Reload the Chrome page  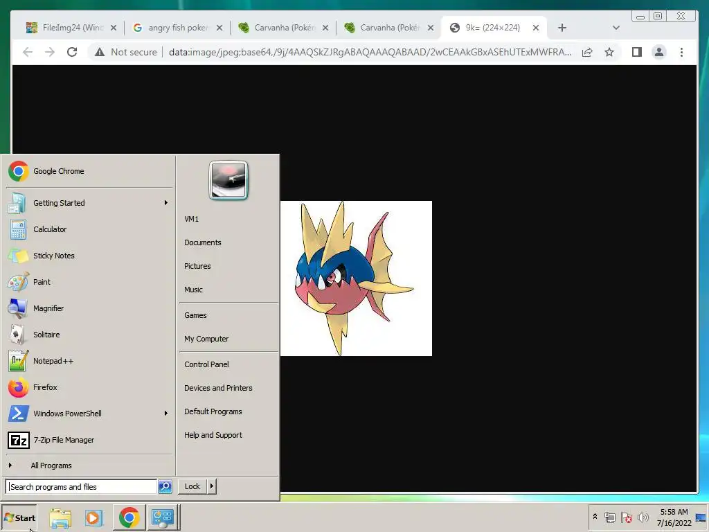coord(72,52)
